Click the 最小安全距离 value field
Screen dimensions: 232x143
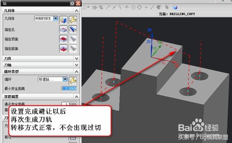coord(69,88)
